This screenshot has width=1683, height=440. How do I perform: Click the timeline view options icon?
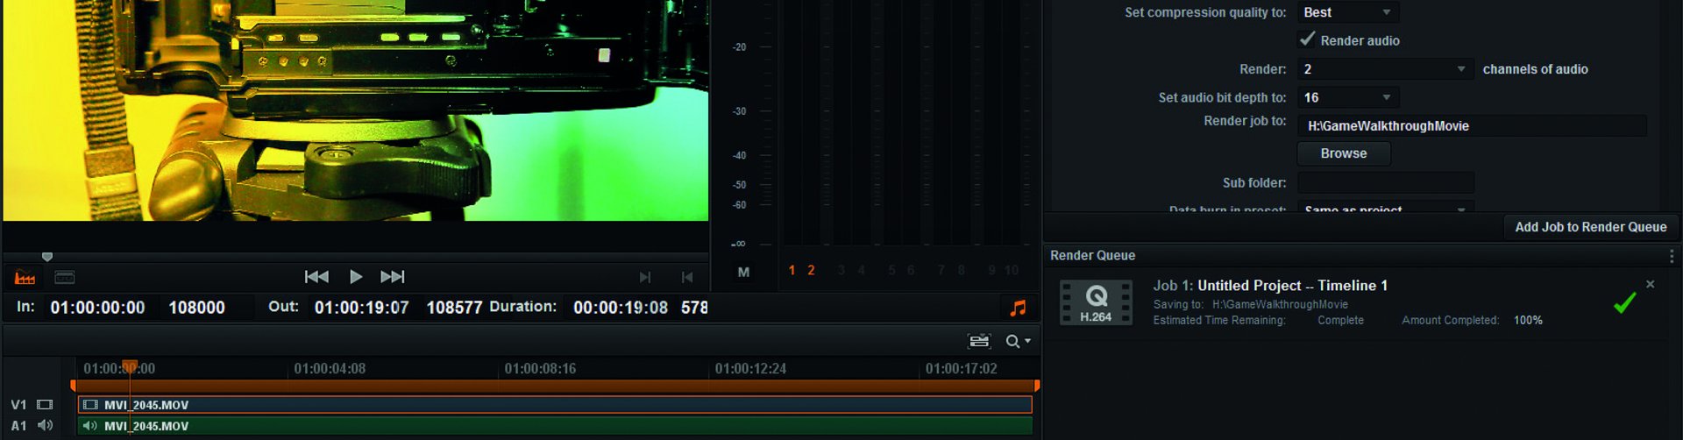tap(979, 341)
